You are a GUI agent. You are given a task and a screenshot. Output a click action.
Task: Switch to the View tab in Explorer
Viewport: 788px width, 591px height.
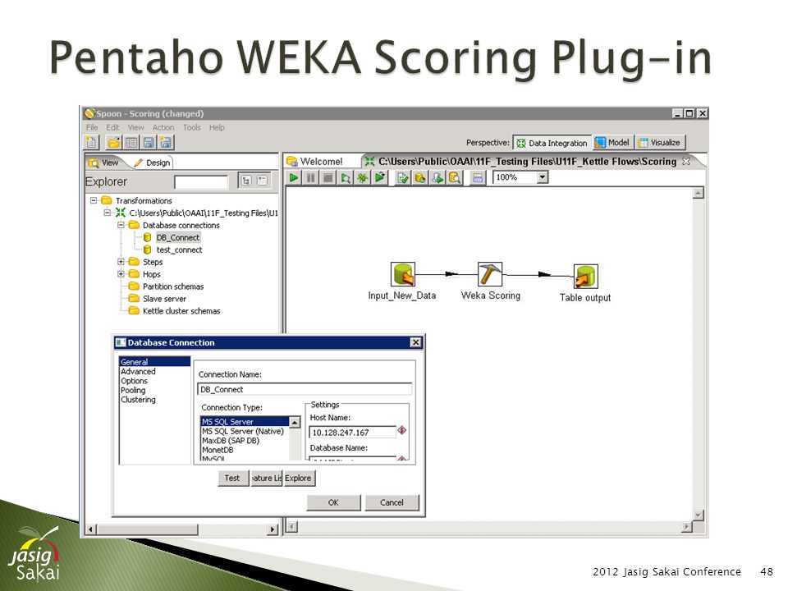(x=104, y=163)
